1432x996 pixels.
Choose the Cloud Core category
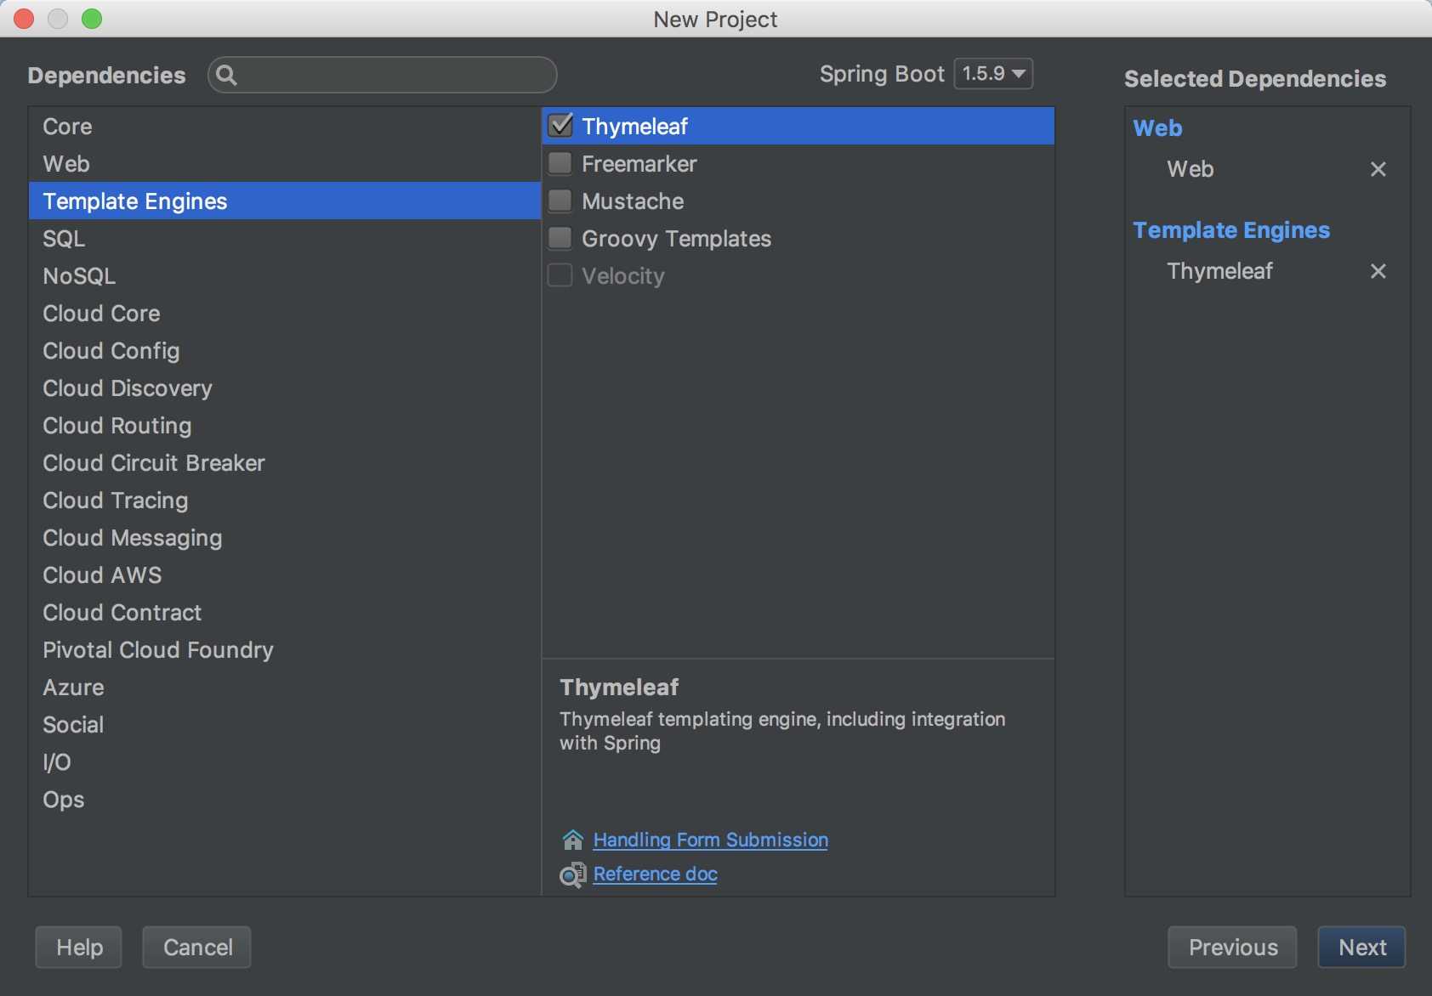[285, 313]
